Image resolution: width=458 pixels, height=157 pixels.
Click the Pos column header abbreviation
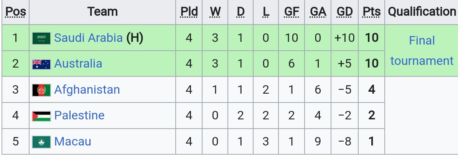(16, 12)
